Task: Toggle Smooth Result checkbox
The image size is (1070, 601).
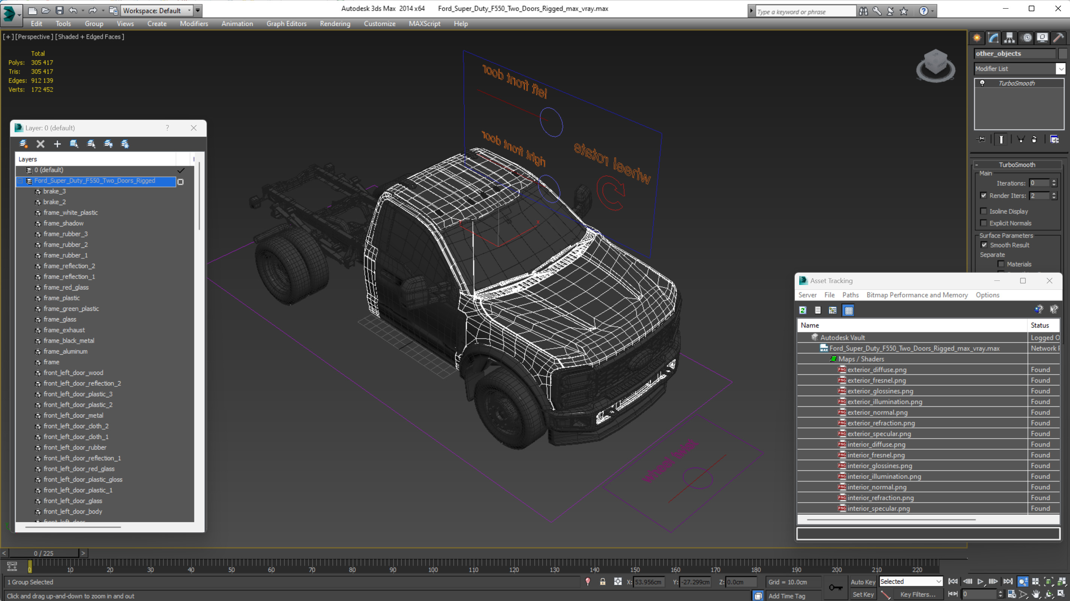Action: 984,245
